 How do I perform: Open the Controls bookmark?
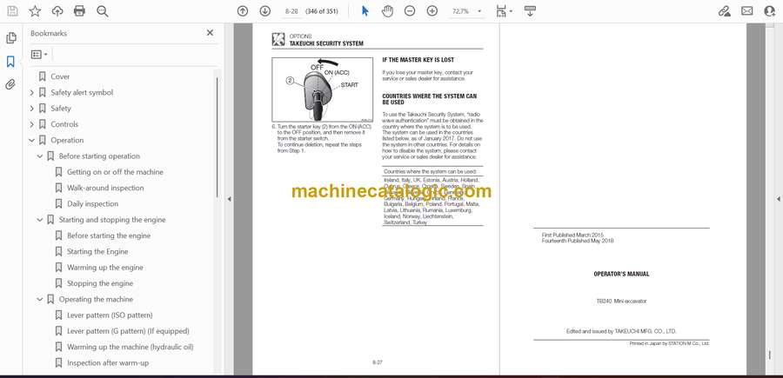coord(64,124)
